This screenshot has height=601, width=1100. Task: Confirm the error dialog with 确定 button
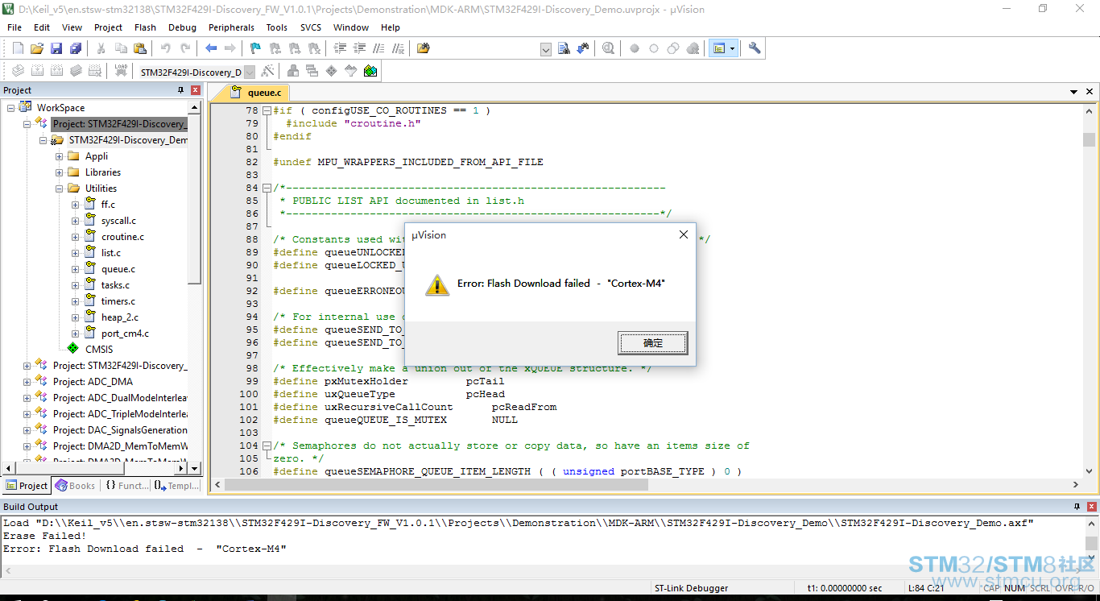[653, 343]
